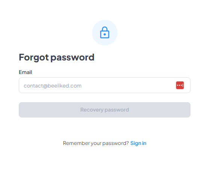Click the Email input field
Screen dimensions: 210x169
[x=104, y=85]
